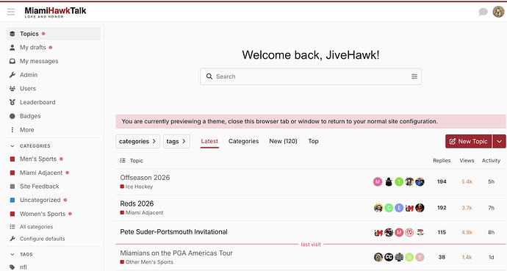Click the blue Uncategorized color square
The image size is (507, 271).
pos(12,200)
